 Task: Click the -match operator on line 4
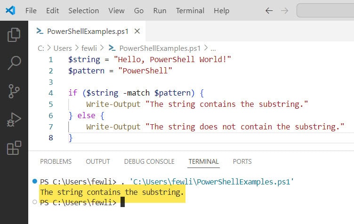[136, 93]
